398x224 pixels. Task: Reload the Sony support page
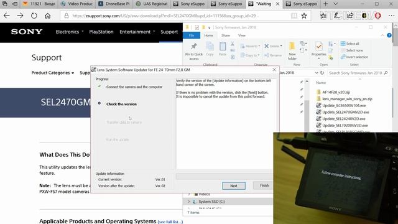(x=34, y=16)
